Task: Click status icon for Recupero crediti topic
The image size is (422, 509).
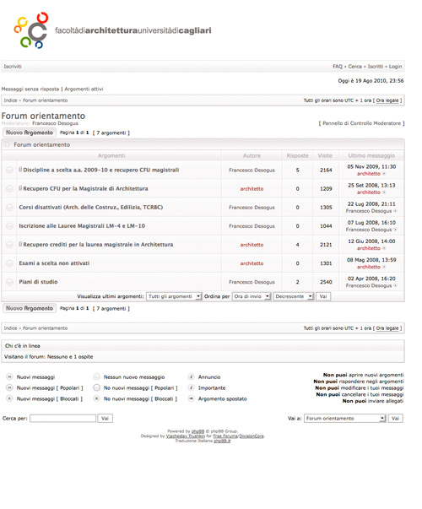Action: 9,245
